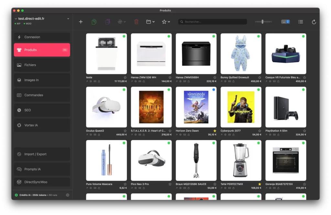Unstar the Tefal PERFECTMIX favorite
The image size is (331, 215).
click(260, 184)
